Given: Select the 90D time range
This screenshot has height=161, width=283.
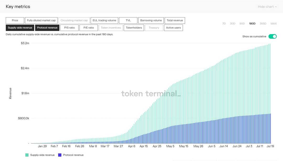Looking at the screenshot, I should click(242, 23).
